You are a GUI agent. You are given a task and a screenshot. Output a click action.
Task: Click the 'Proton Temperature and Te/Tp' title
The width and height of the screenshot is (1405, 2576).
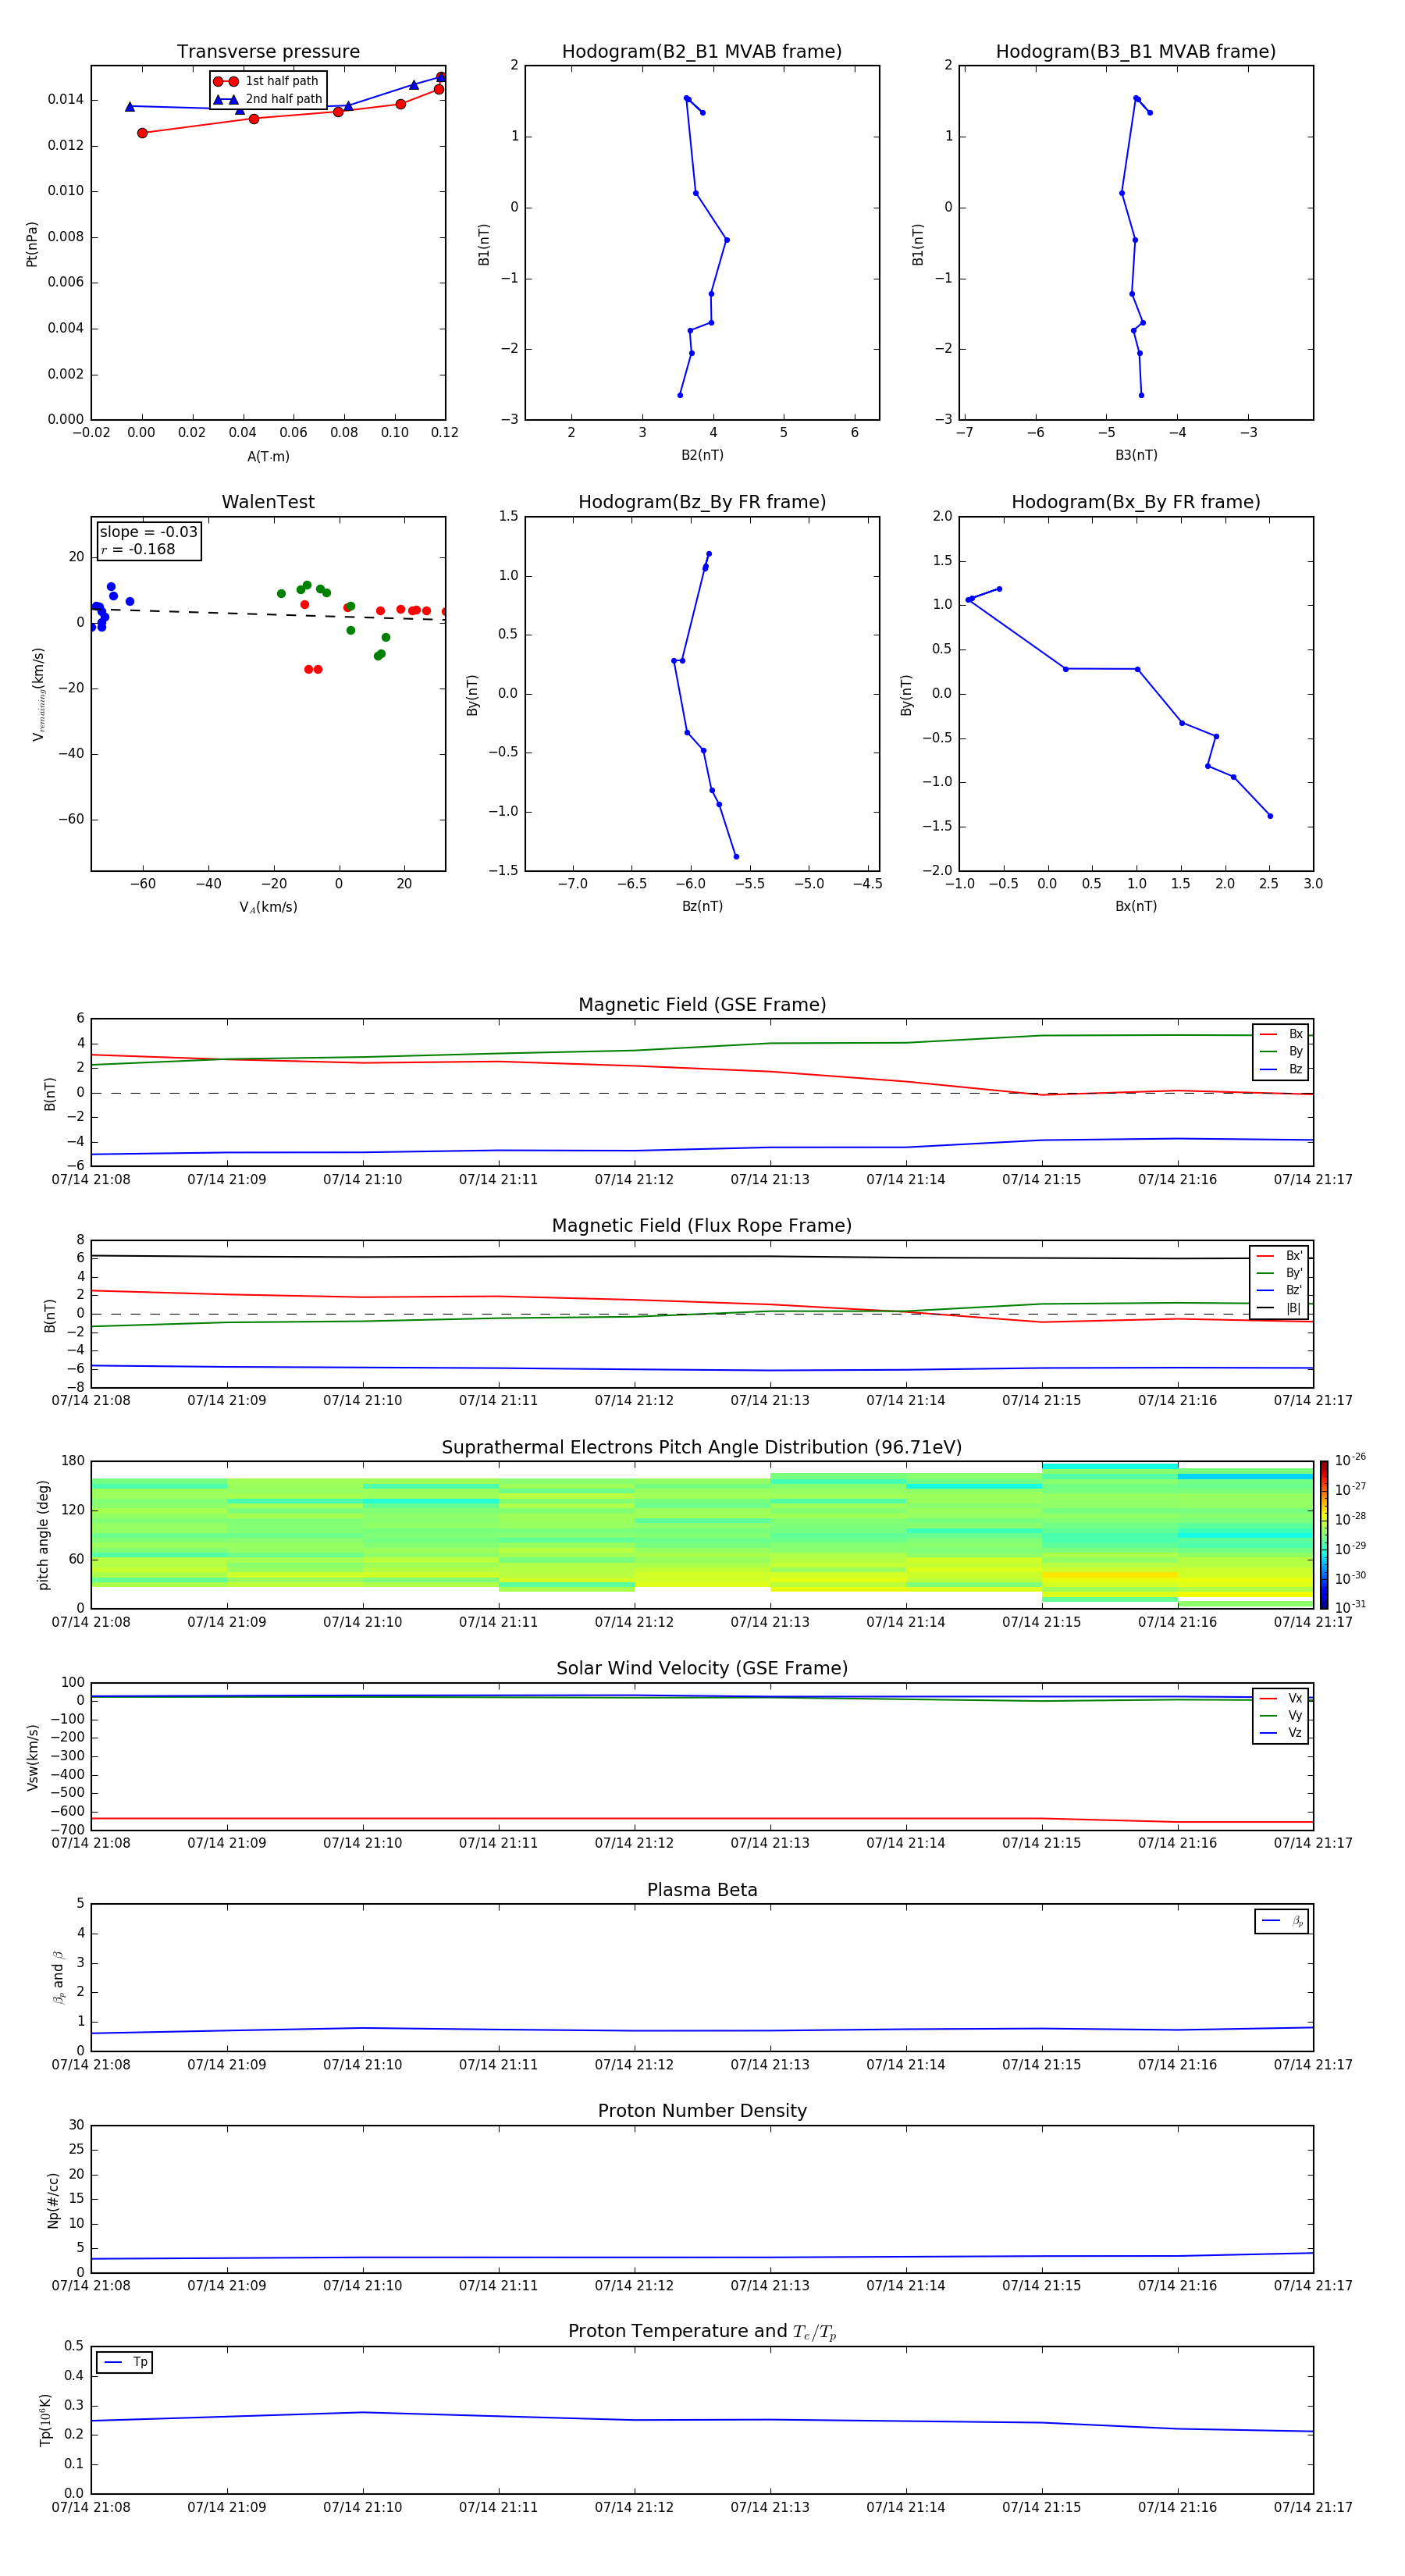702,2333
